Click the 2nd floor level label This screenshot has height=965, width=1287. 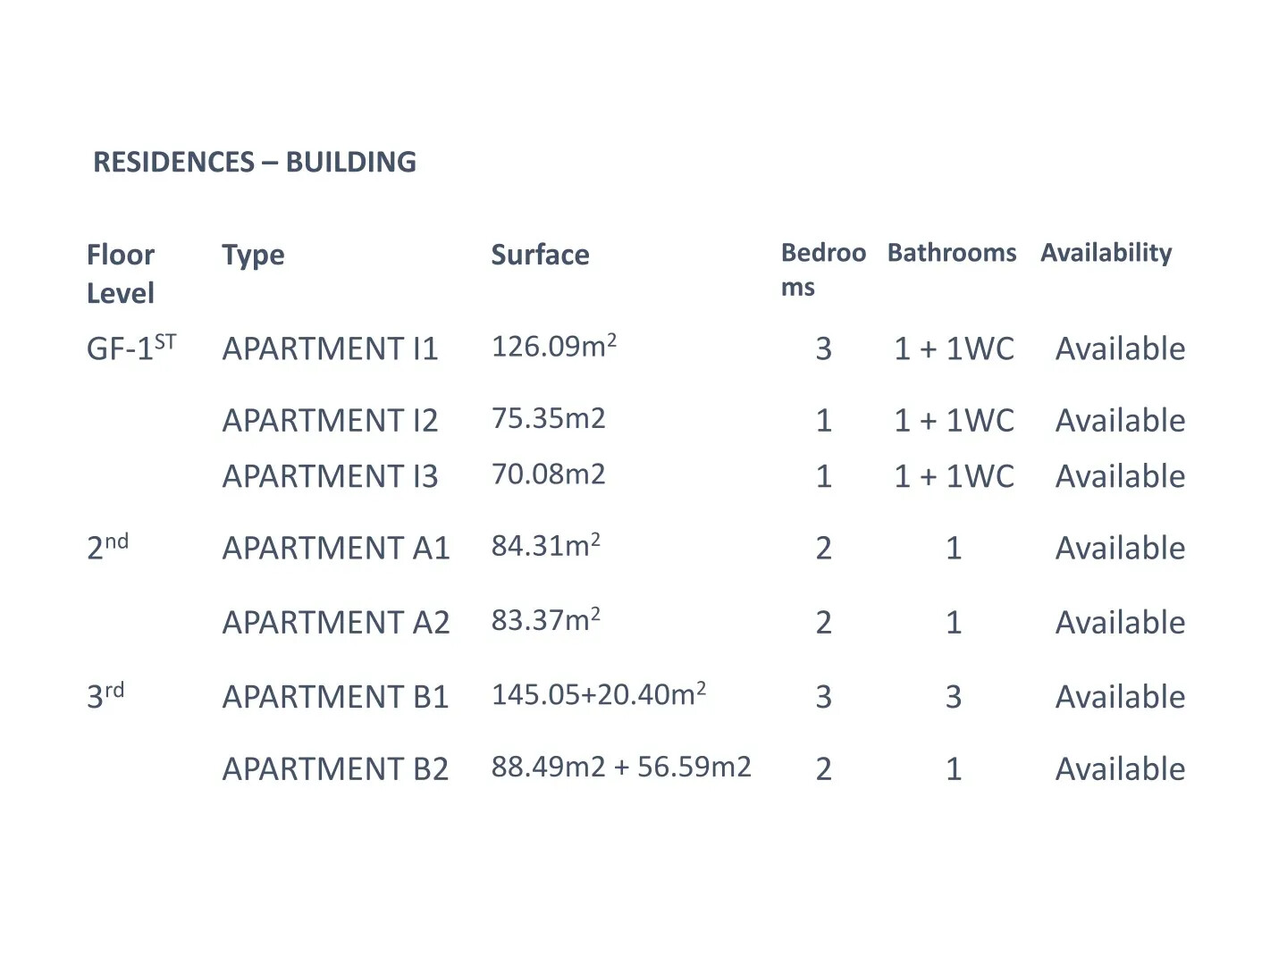click(107, 547)
